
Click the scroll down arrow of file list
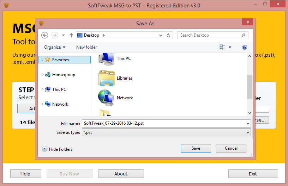click(x=250, y=113)
